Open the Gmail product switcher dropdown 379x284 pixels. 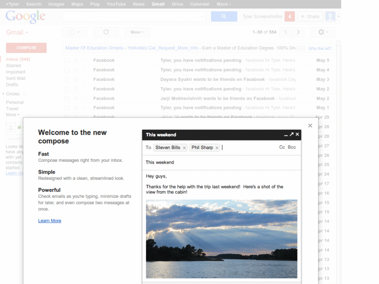pos(17,32)
